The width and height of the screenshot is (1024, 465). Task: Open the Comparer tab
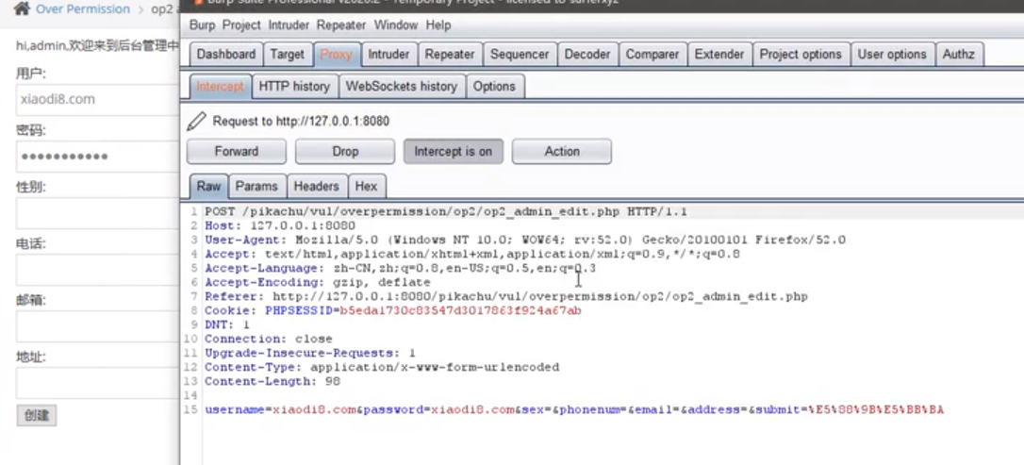[x=652, y=54]
